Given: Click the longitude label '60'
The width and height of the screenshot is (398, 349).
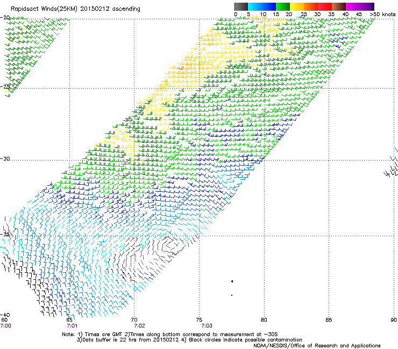Looking at the screenshot, I should (4, 320).
